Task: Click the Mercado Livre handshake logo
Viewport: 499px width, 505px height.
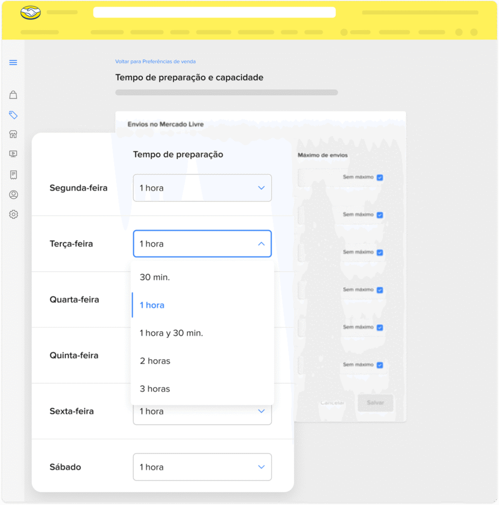Action: click(x=31, y=12)
